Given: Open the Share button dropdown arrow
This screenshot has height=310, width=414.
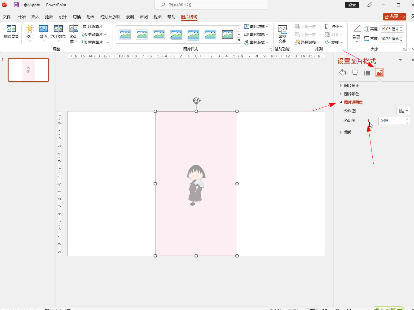Looking at the screenshot, I should coord(403,17).
